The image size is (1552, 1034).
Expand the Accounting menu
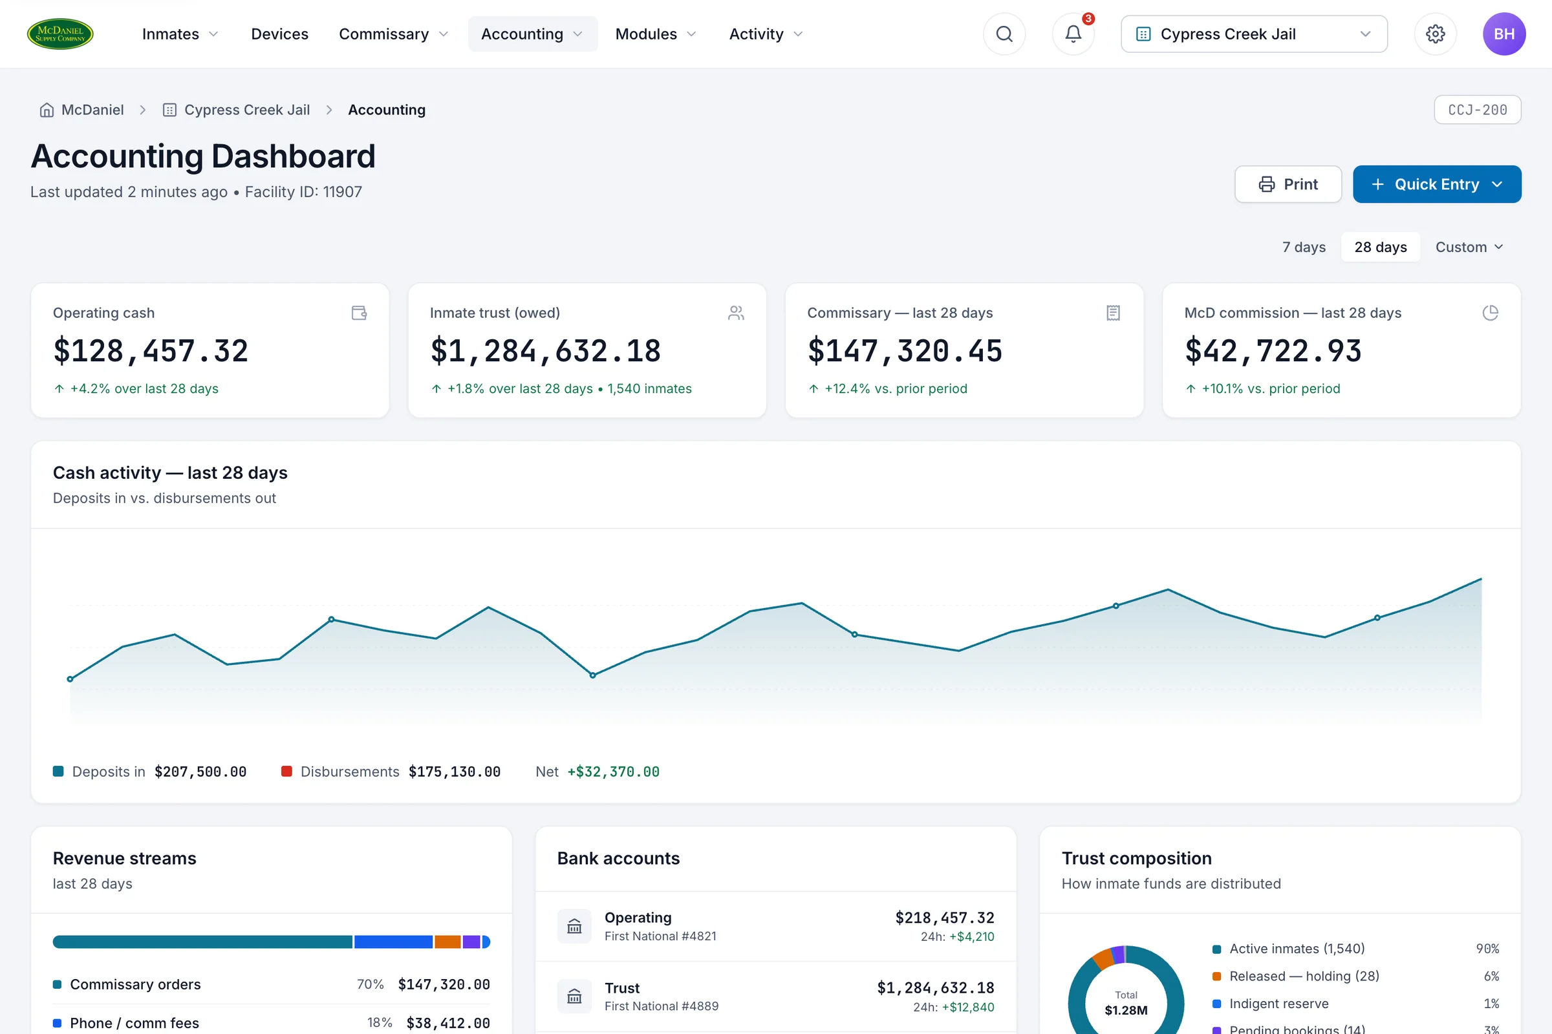[532, 34]
